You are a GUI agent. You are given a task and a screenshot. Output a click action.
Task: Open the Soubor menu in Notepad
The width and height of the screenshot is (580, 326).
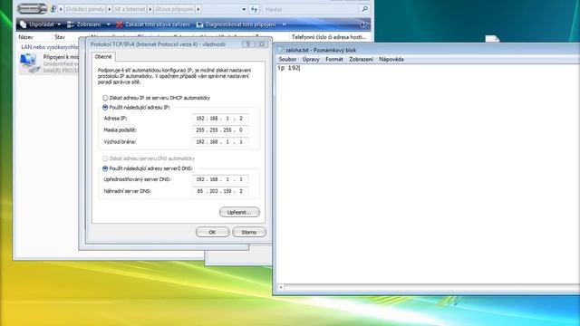(287, 59)
